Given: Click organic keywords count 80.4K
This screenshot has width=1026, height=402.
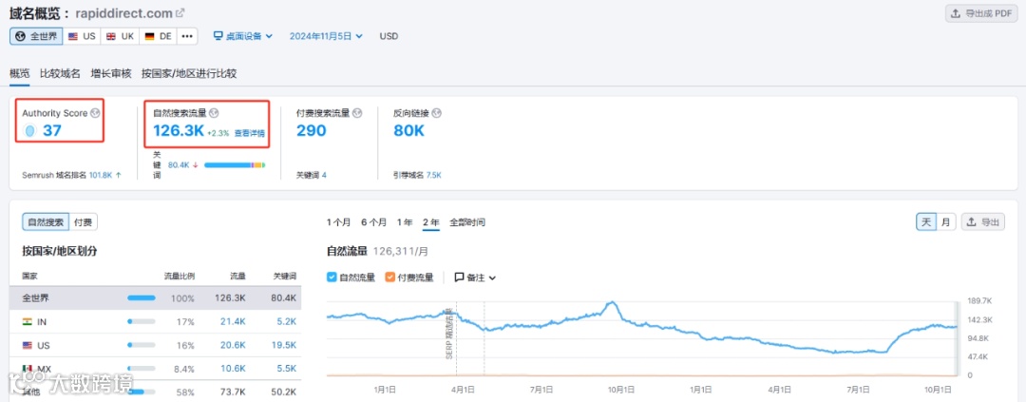Looking at the screenshot, I should [179, 165].
